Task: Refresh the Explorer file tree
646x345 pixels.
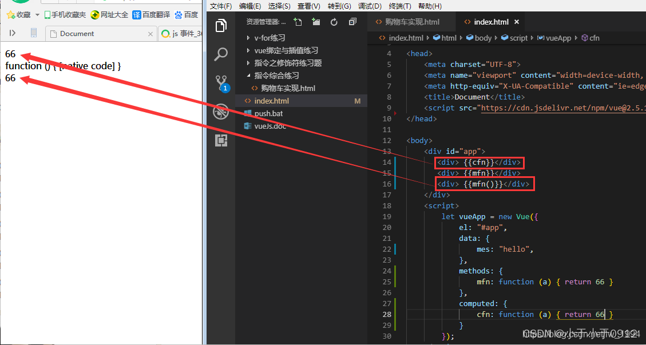Action: tap(334, 21)
